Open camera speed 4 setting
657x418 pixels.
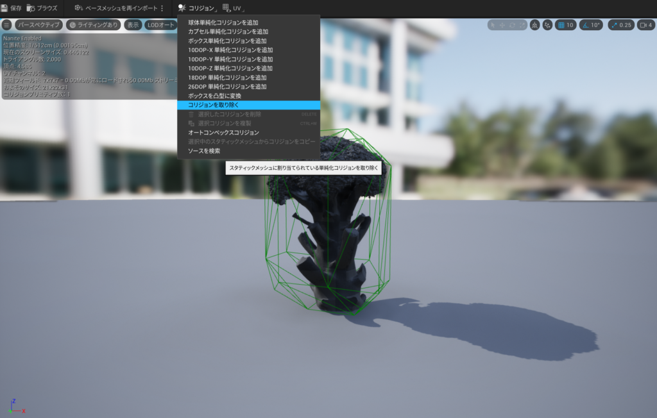coord(645,25)
